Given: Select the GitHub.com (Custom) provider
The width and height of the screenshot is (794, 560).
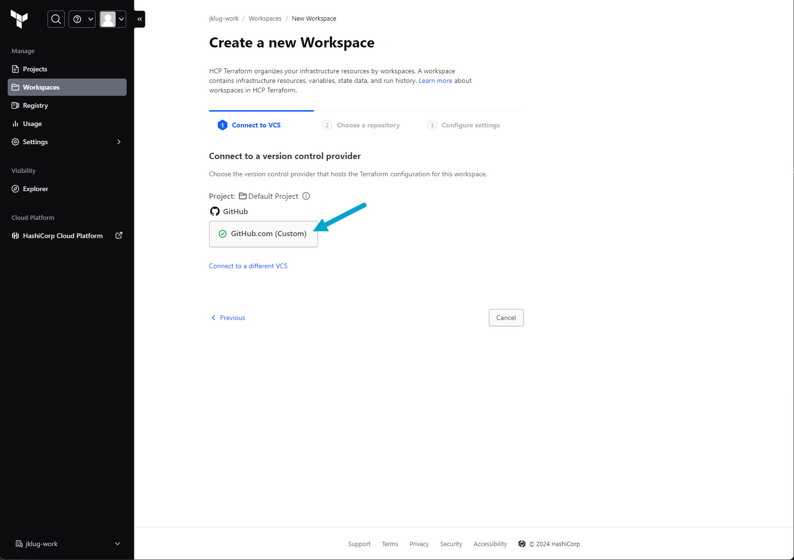Looking at the screenshot, I should tap(263, 234).
